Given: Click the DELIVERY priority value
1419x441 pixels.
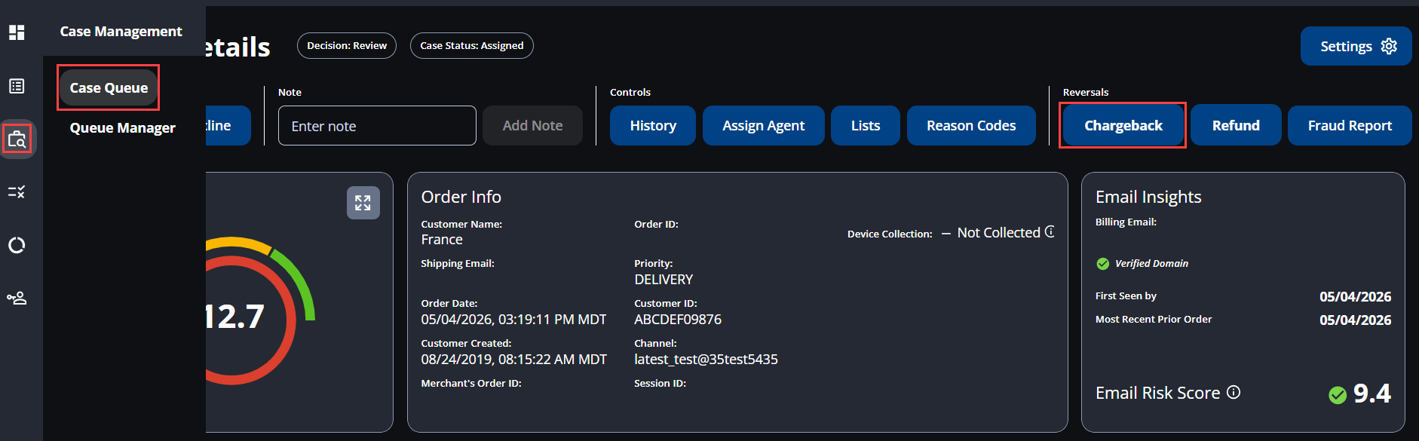Looking at the screenshot, I should point(664,279).
